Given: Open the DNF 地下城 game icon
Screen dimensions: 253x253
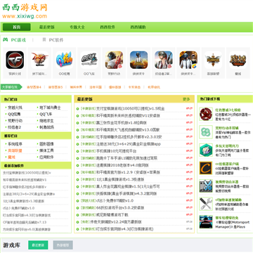Looking at the screenshot, I should tap(39, 60).
